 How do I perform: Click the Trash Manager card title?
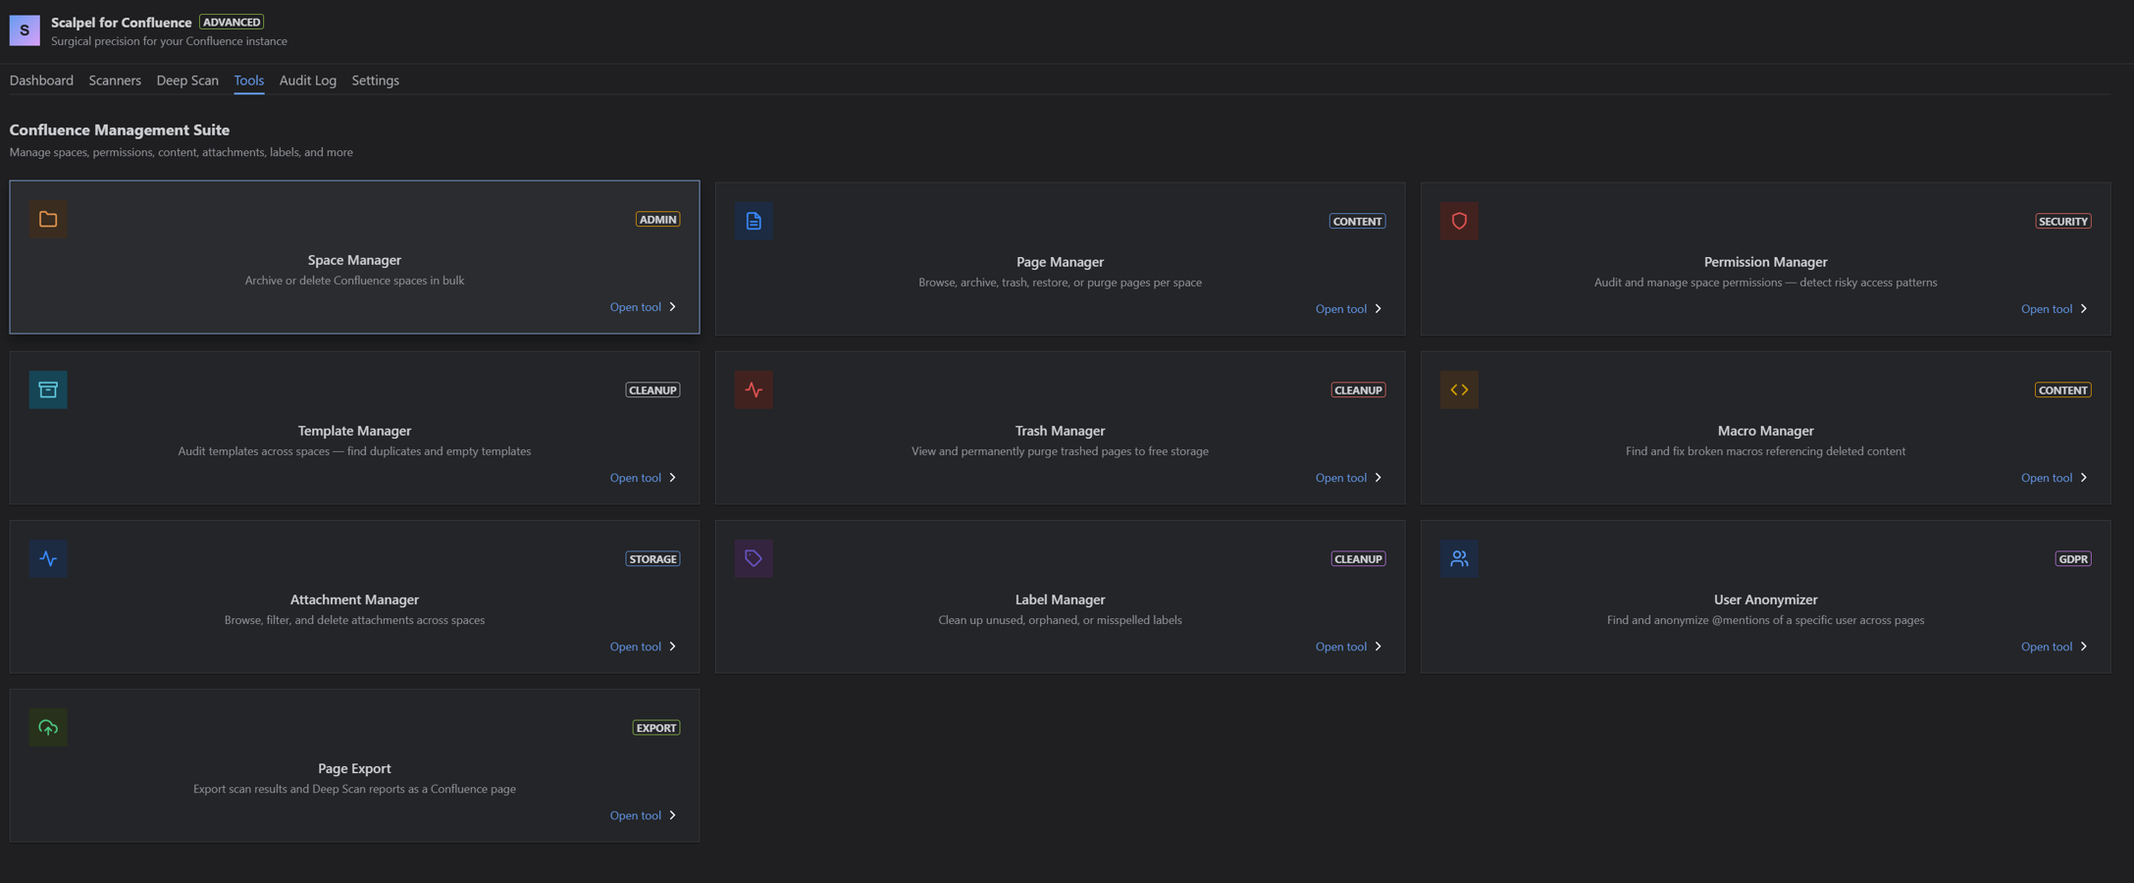(x=1060, y=431)
